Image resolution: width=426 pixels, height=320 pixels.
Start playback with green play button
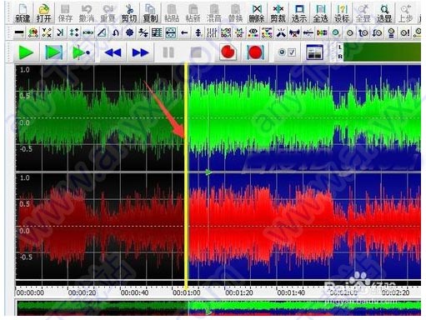(26, 52)
